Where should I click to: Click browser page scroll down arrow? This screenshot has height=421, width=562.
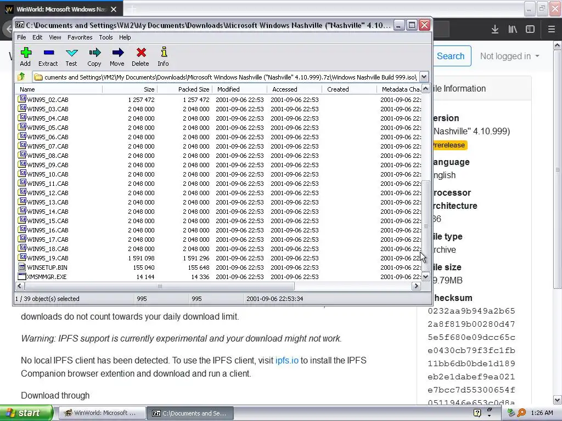click(x=557, y=400)
